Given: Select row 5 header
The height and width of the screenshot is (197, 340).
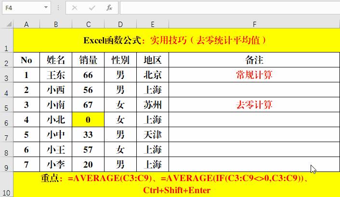Looking at the screenshot, I should pos(7,105).
